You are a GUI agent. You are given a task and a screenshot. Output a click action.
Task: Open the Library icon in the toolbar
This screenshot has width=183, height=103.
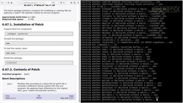pyautogui.click(x=71, y=3)
